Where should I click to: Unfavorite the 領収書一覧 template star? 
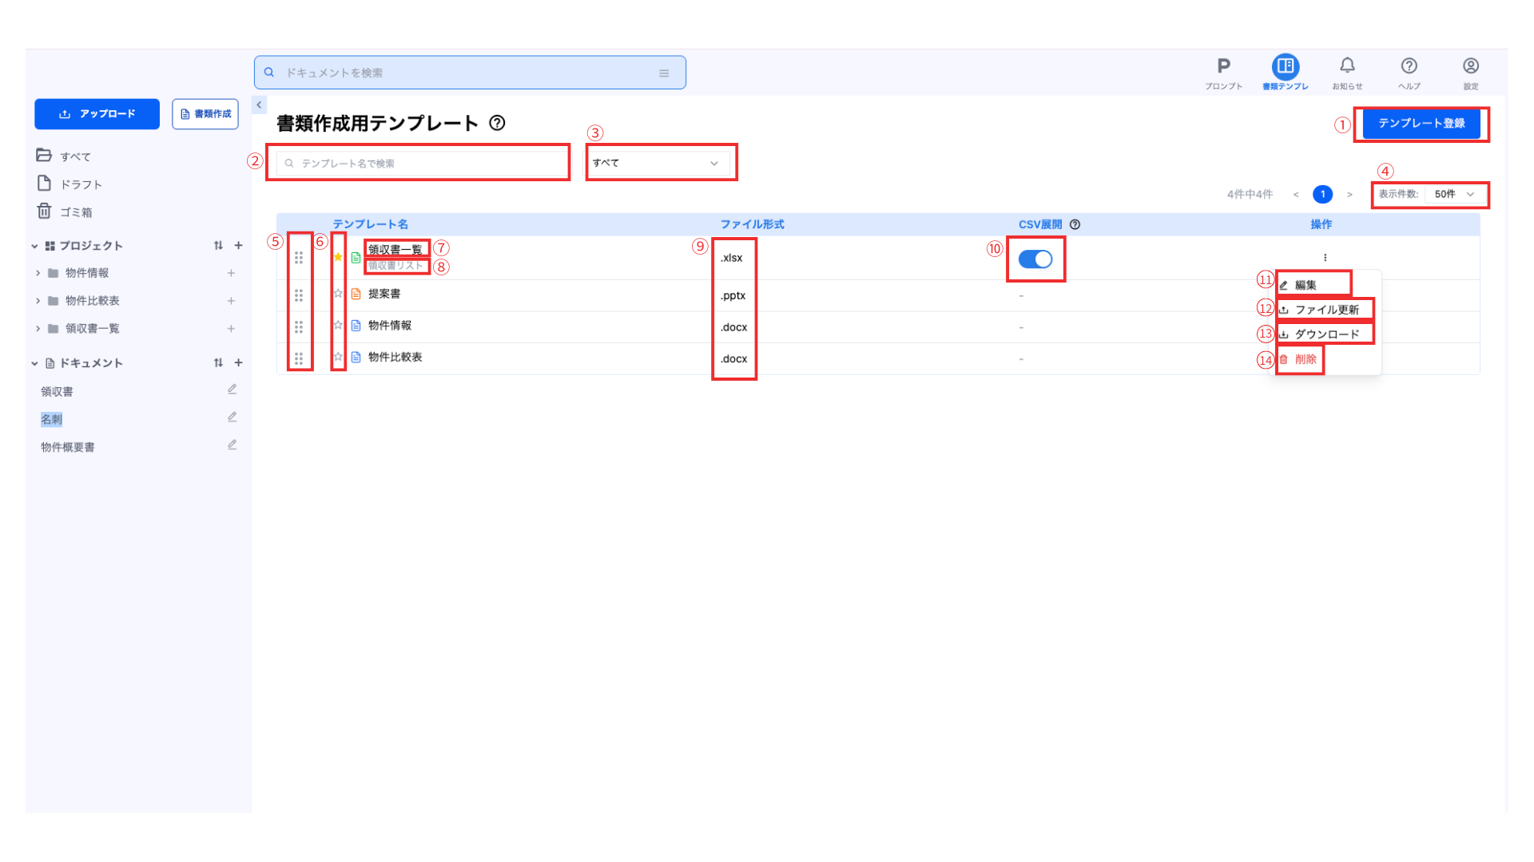[x=338, y=257]
